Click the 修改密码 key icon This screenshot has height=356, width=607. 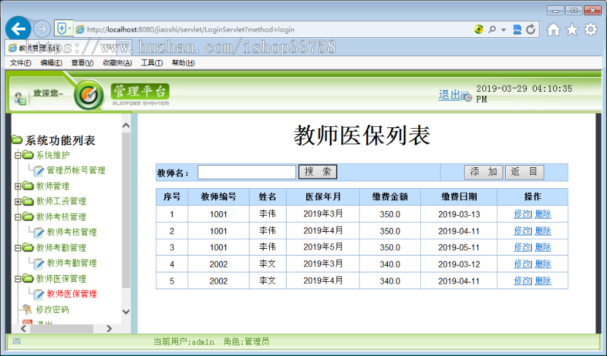[x=27, y=309]
